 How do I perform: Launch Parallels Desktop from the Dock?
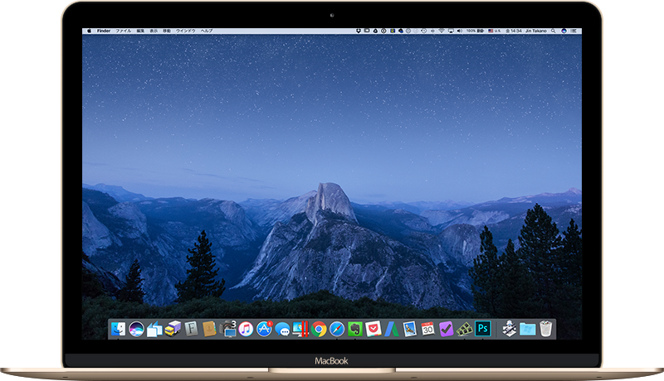coord(300,329)
